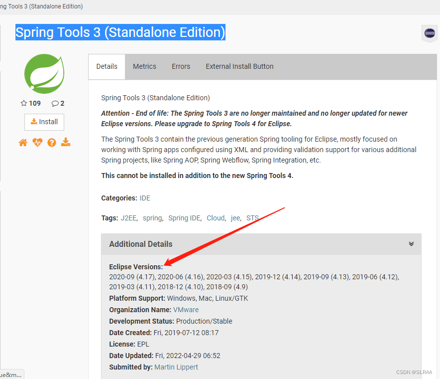This screenshot has height=379, width=440.
Task: Click the 'Production/Stable' development status value
Action: 204,321
